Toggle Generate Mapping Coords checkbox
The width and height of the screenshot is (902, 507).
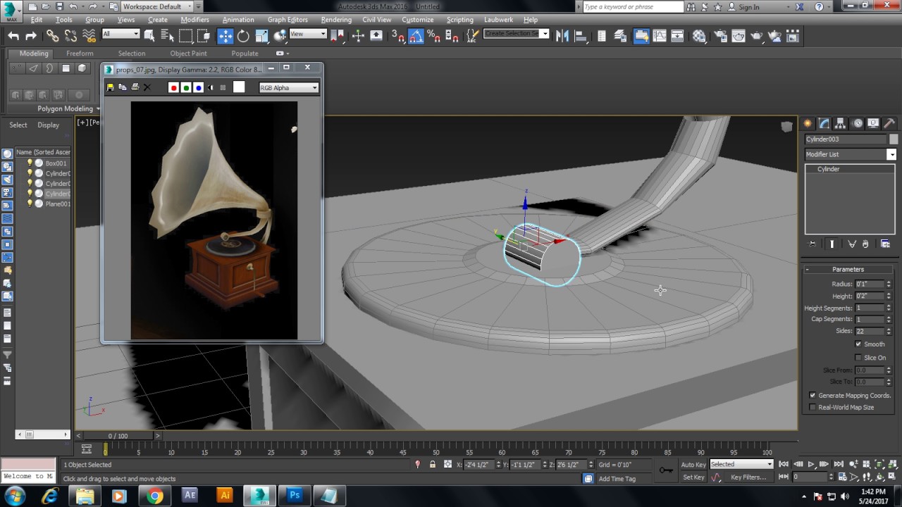coord(813,396)
